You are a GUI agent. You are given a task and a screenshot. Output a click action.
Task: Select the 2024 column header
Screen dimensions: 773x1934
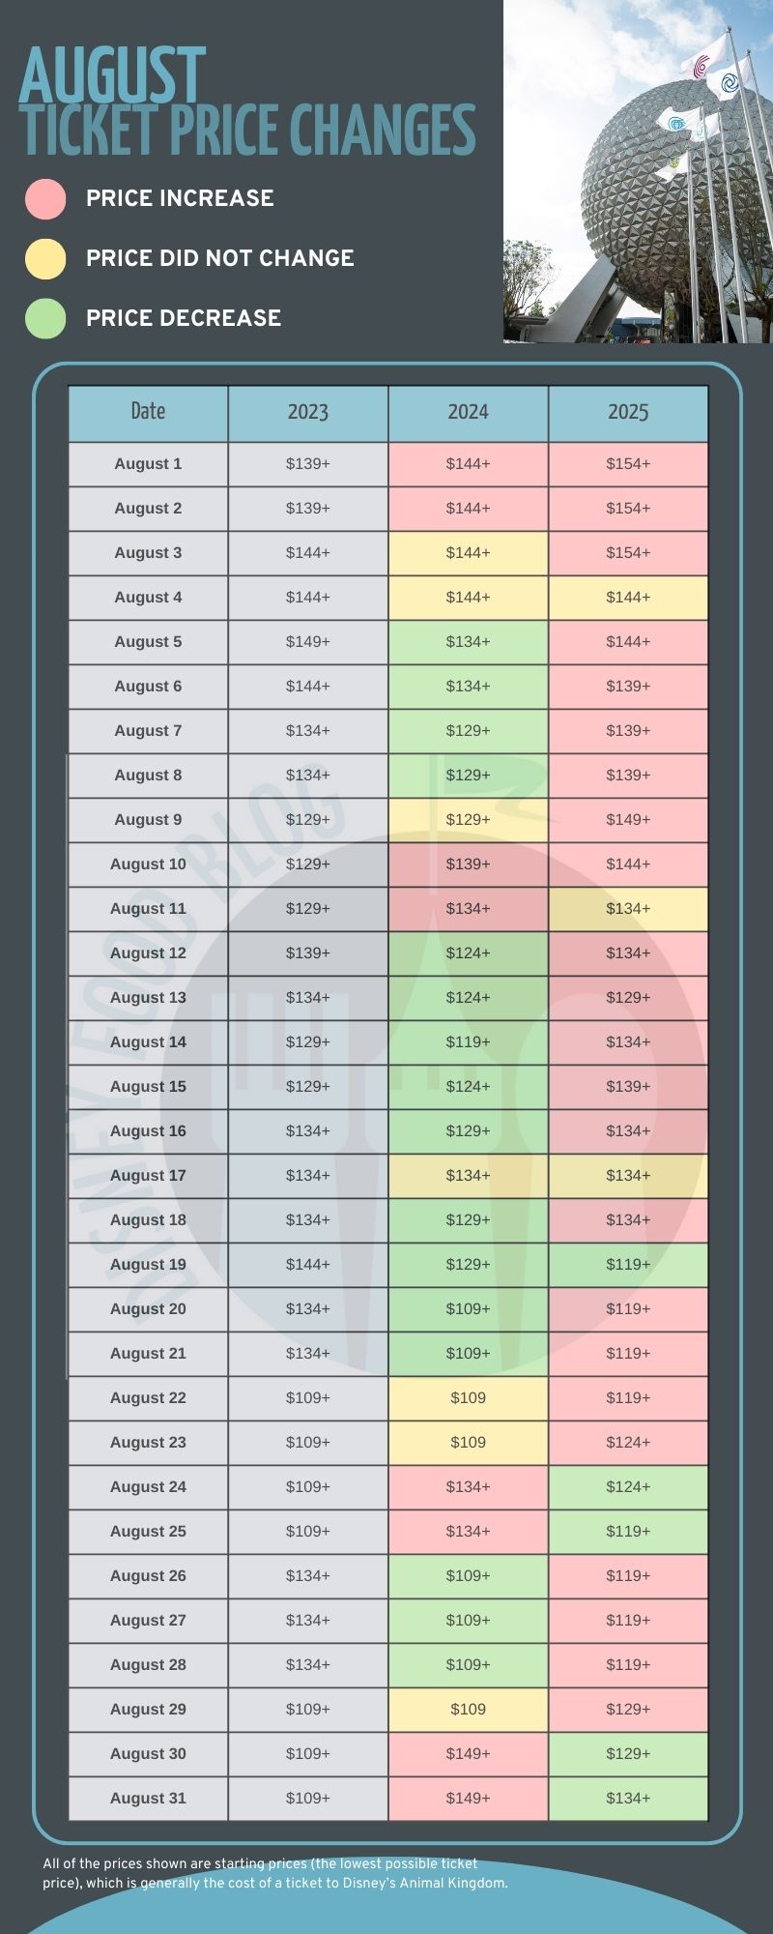(x=469, y=413)
